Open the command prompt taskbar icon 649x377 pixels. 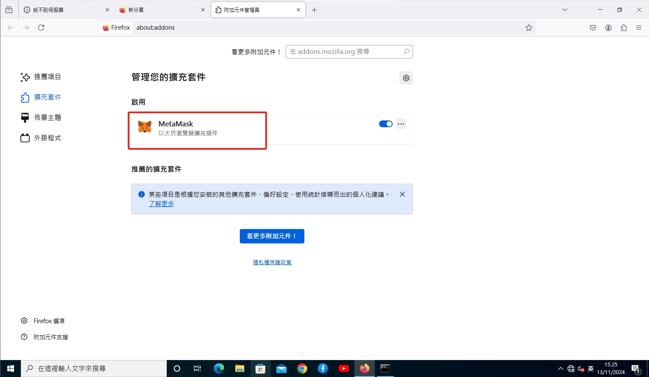[385, 369]
